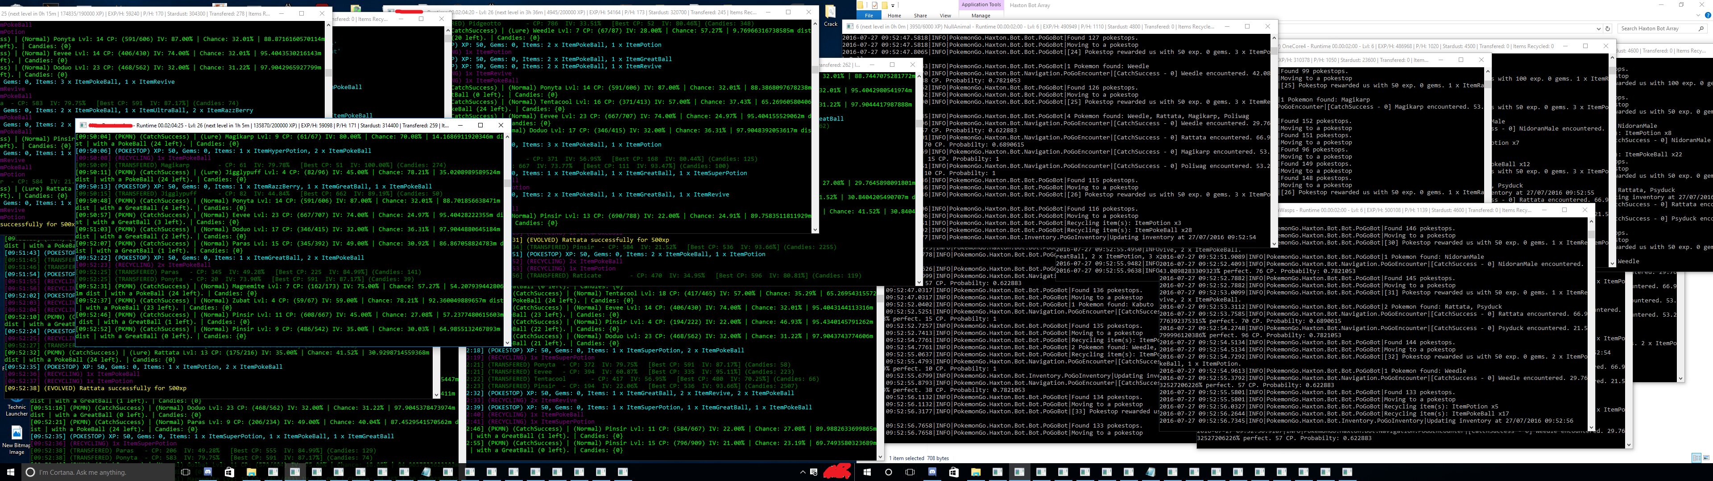1713x481 pixels.
Task: Click Properties checkmark in quick access toolbar
Action: click(x=874, y=5)
